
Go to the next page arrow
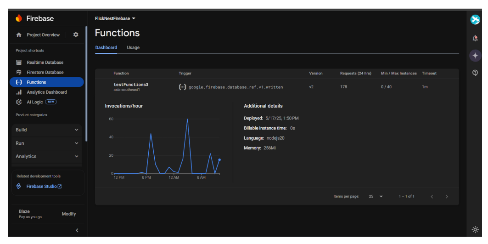coord(447,197)
